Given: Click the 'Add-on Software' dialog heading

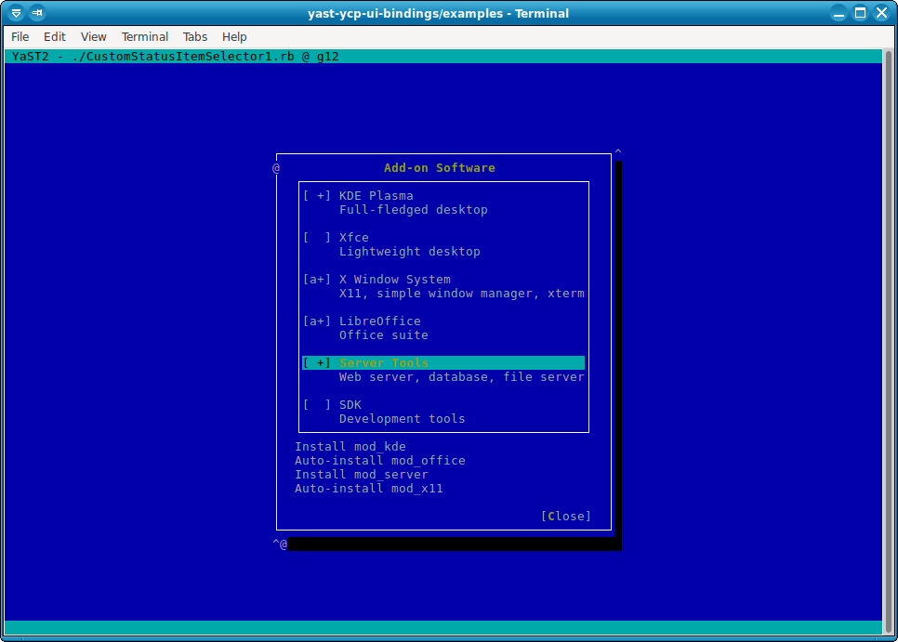Looking at the screenshot, I should point(440,168).
